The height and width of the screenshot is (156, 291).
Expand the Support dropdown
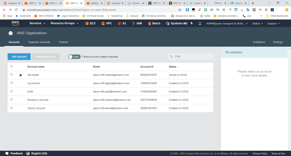pos(273,24)
